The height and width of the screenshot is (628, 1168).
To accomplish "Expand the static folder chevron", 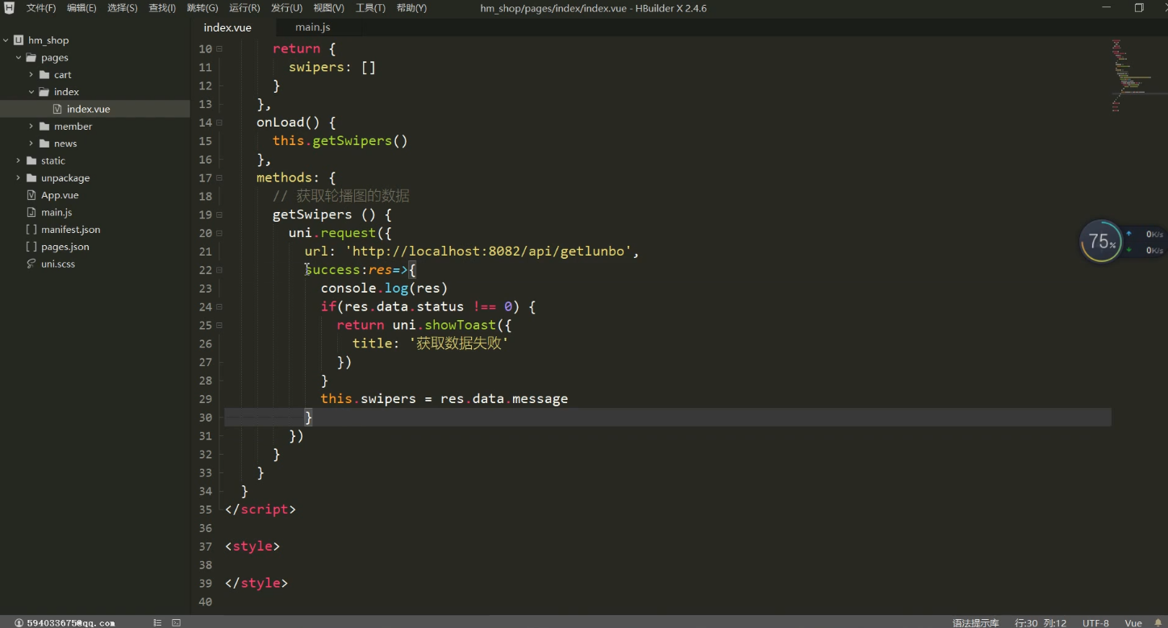I will tap(19, 160).
